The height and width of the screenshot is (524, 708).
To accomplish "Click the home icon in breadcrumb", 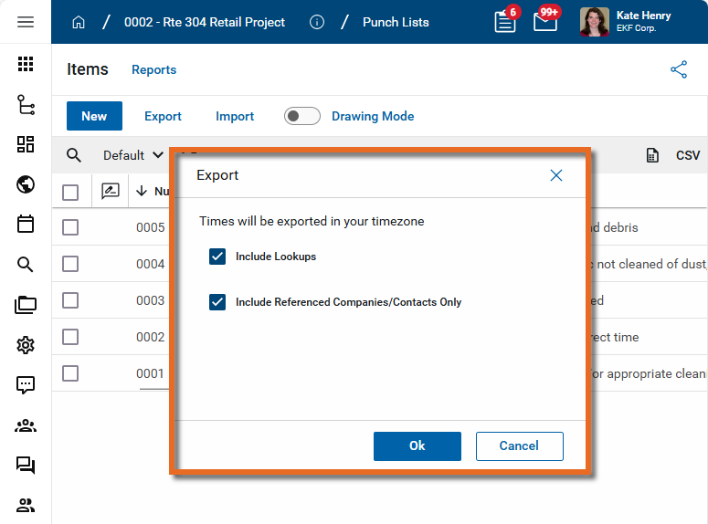I will [x=79, y=22].
